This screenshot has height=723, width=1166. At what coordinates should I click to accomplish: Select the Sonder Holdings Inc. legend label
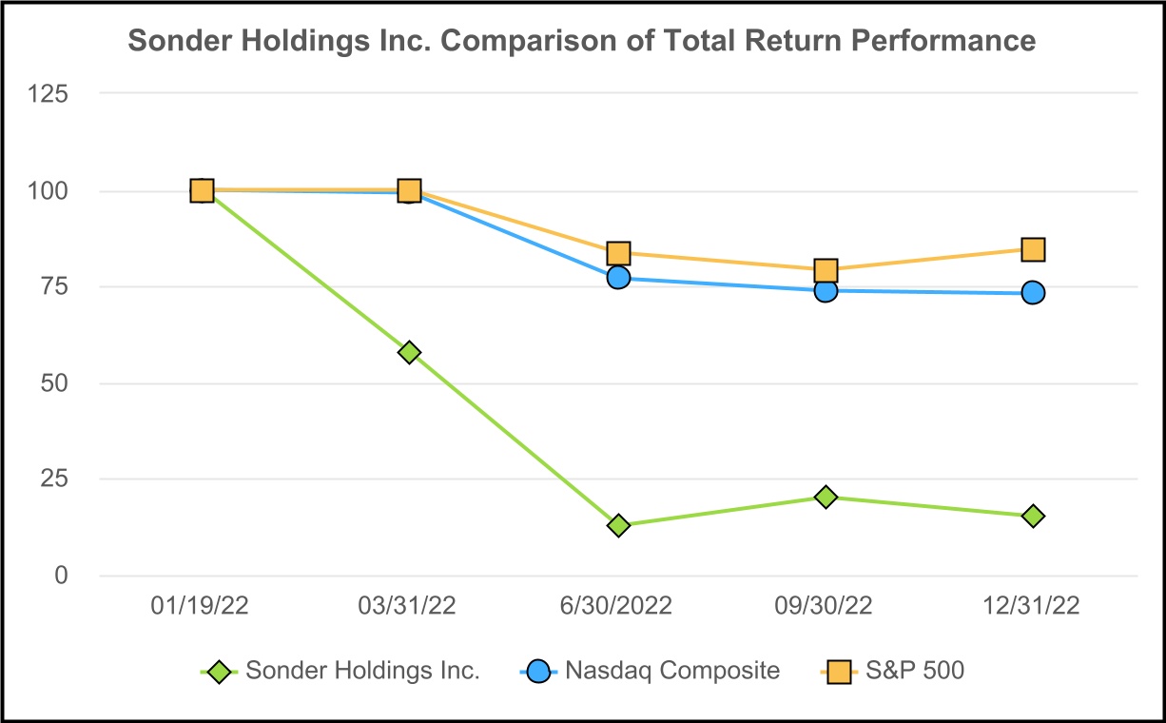coord(362,671)
